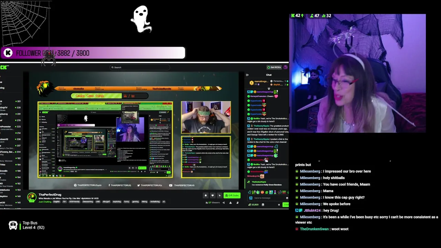Viewport: 441px width, 248px height.
Task: Click the exploring tag
Action: pos(117,202)
